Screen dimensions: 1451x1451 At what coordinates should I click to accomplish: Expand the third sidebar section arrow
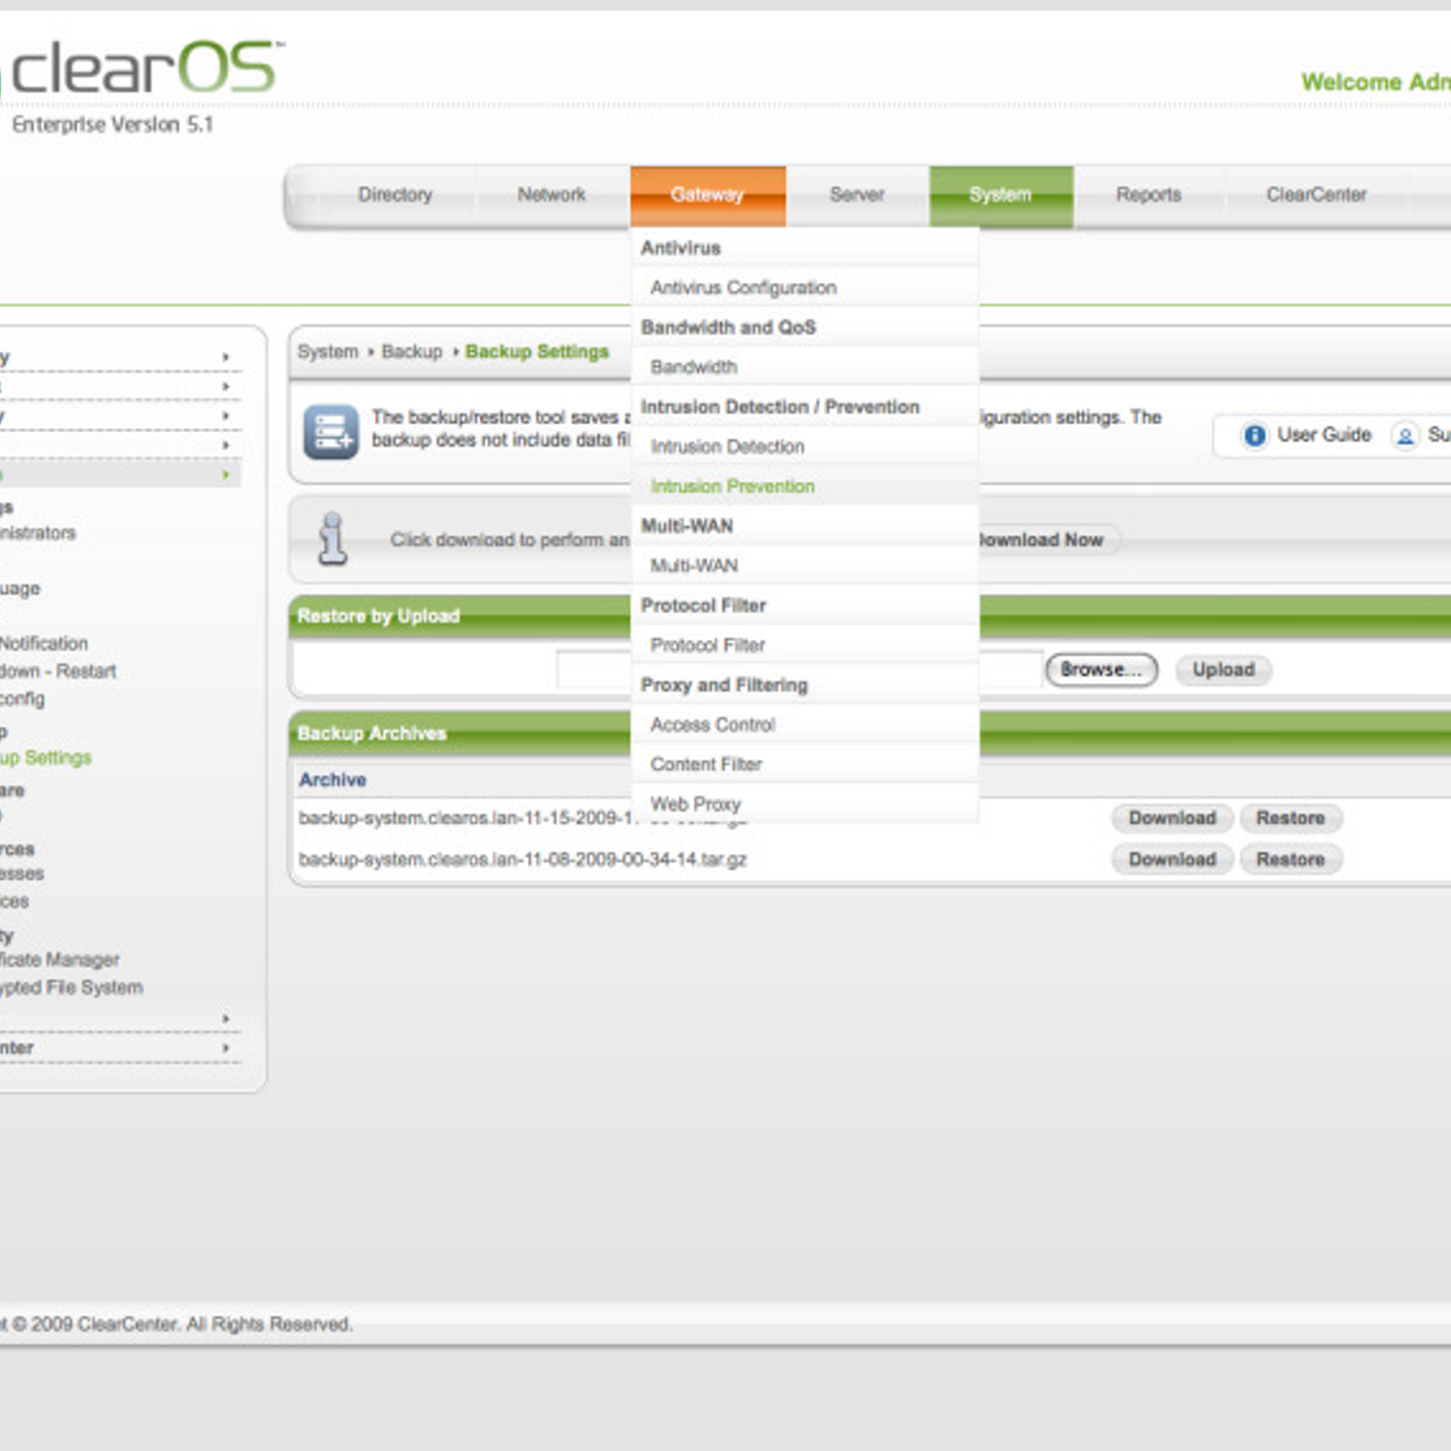point(226,415)
